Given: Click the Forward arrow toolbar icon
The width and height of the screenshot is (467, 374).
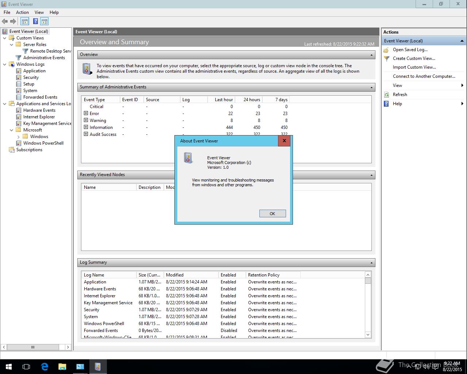Looking at the screenshot, I should click(x=13, y=22).
